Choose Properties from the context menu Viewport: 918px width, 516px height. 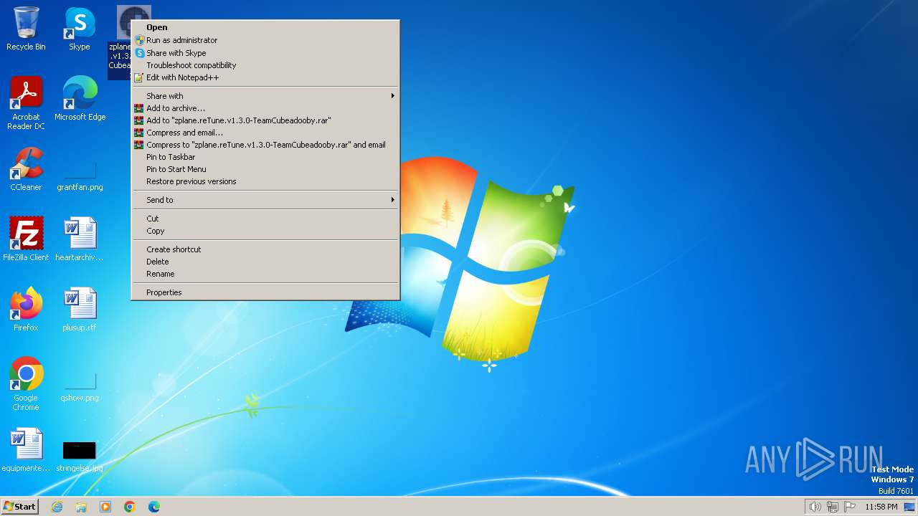265,292
